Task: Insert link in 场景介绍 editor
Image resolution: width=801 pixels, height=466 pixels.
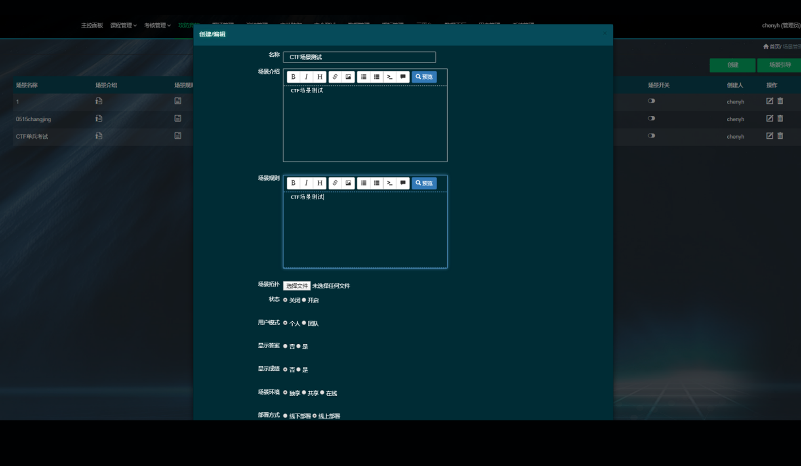Action: point(335,77)
